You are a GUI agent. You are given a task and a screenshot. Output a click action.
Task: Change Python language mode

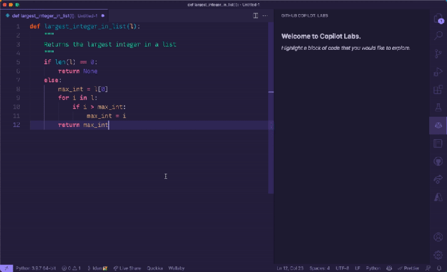[373, 268]
